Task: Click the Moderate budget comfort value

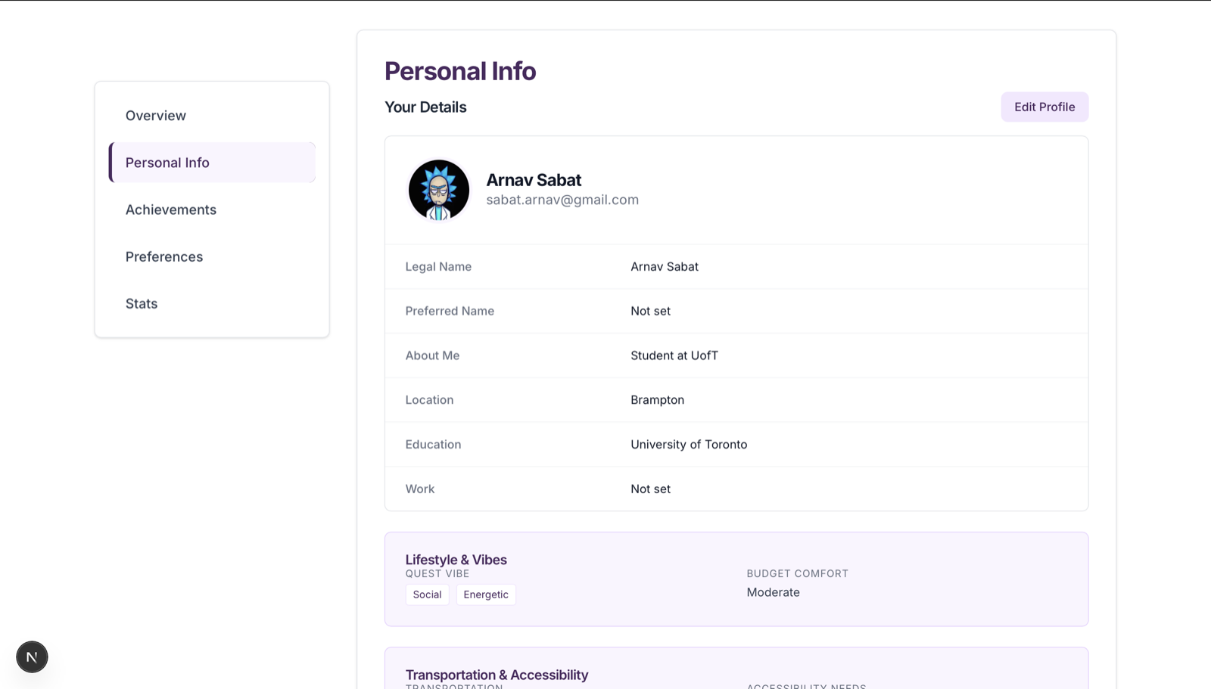Action: (773, 592)
